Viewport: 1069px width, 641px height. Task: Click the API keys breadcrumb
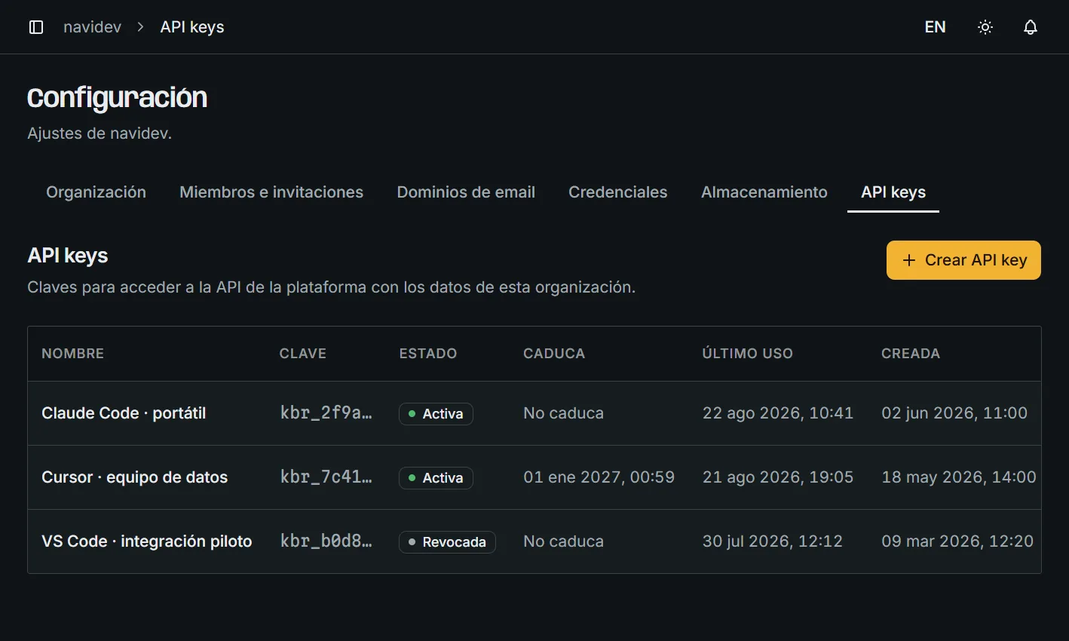(192, 27)
